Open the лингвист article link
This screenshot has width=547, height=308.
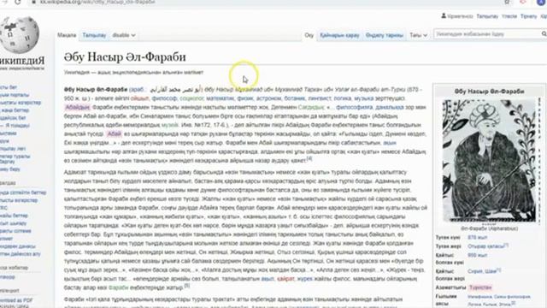pyautogui.click(x=320, y=98)
